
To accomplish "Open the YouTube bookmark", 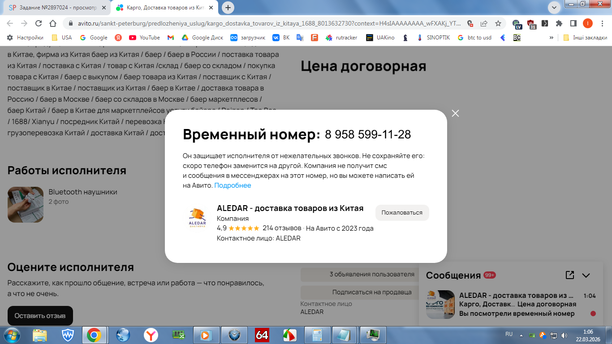I will 144,38.
